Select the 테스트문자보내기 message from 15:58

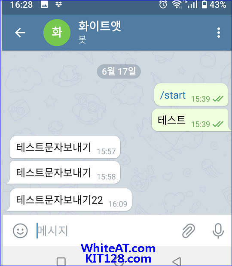pyautogui.click(x=63, y=172)
